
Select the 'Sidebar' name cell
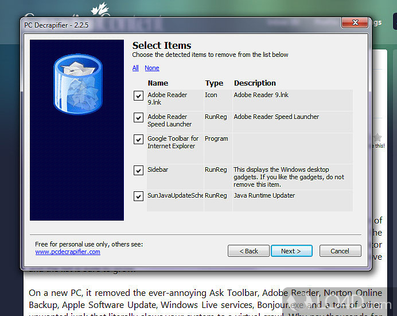pyautogui.click(x=175, y=177)
